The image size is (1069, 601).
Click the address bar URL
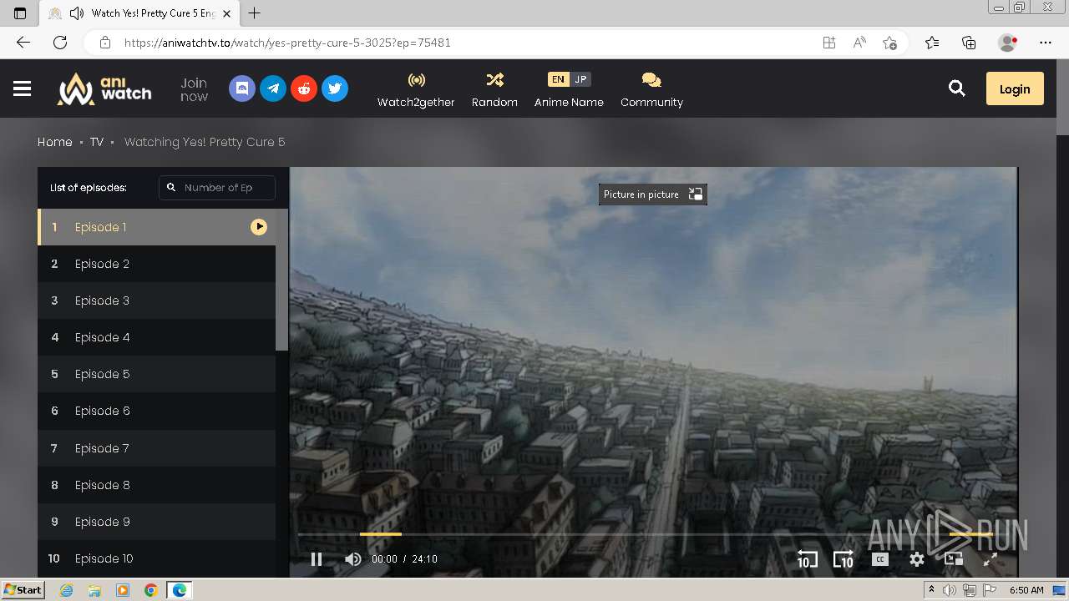[x=287, y=43]
